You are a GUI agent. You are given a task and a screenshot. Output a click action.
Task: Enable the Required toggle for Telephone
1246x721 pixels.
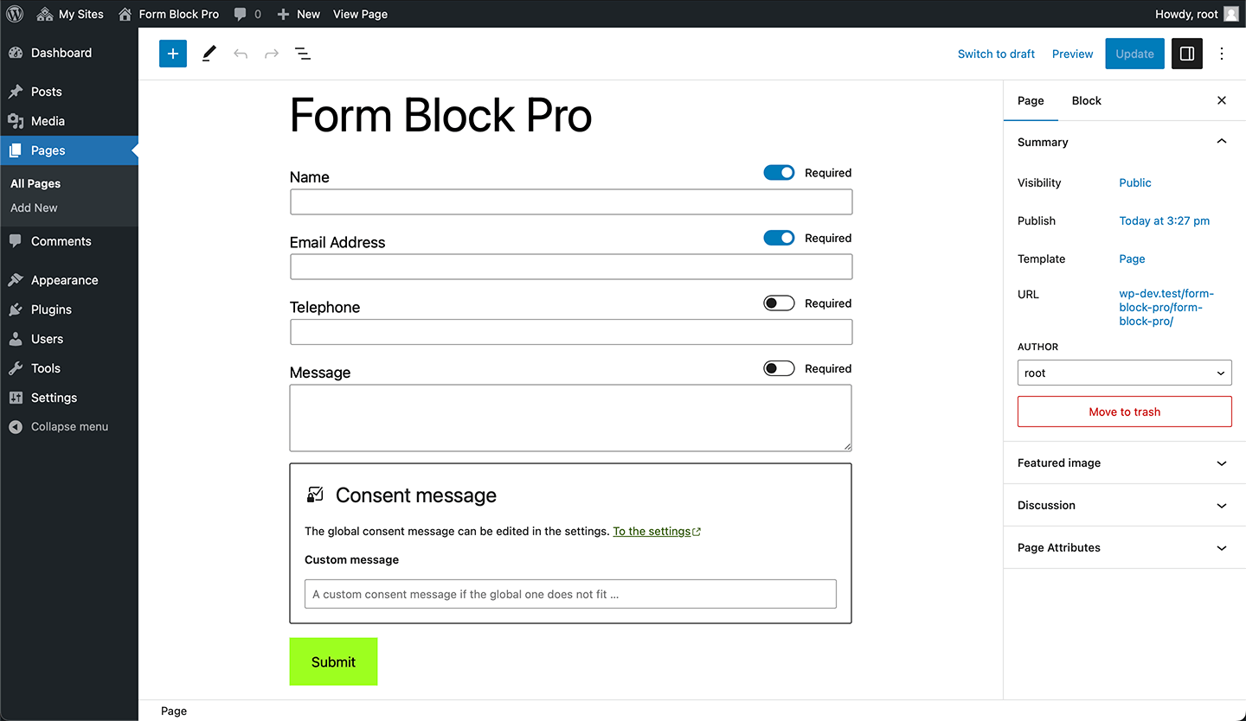(x=779, y=303)
